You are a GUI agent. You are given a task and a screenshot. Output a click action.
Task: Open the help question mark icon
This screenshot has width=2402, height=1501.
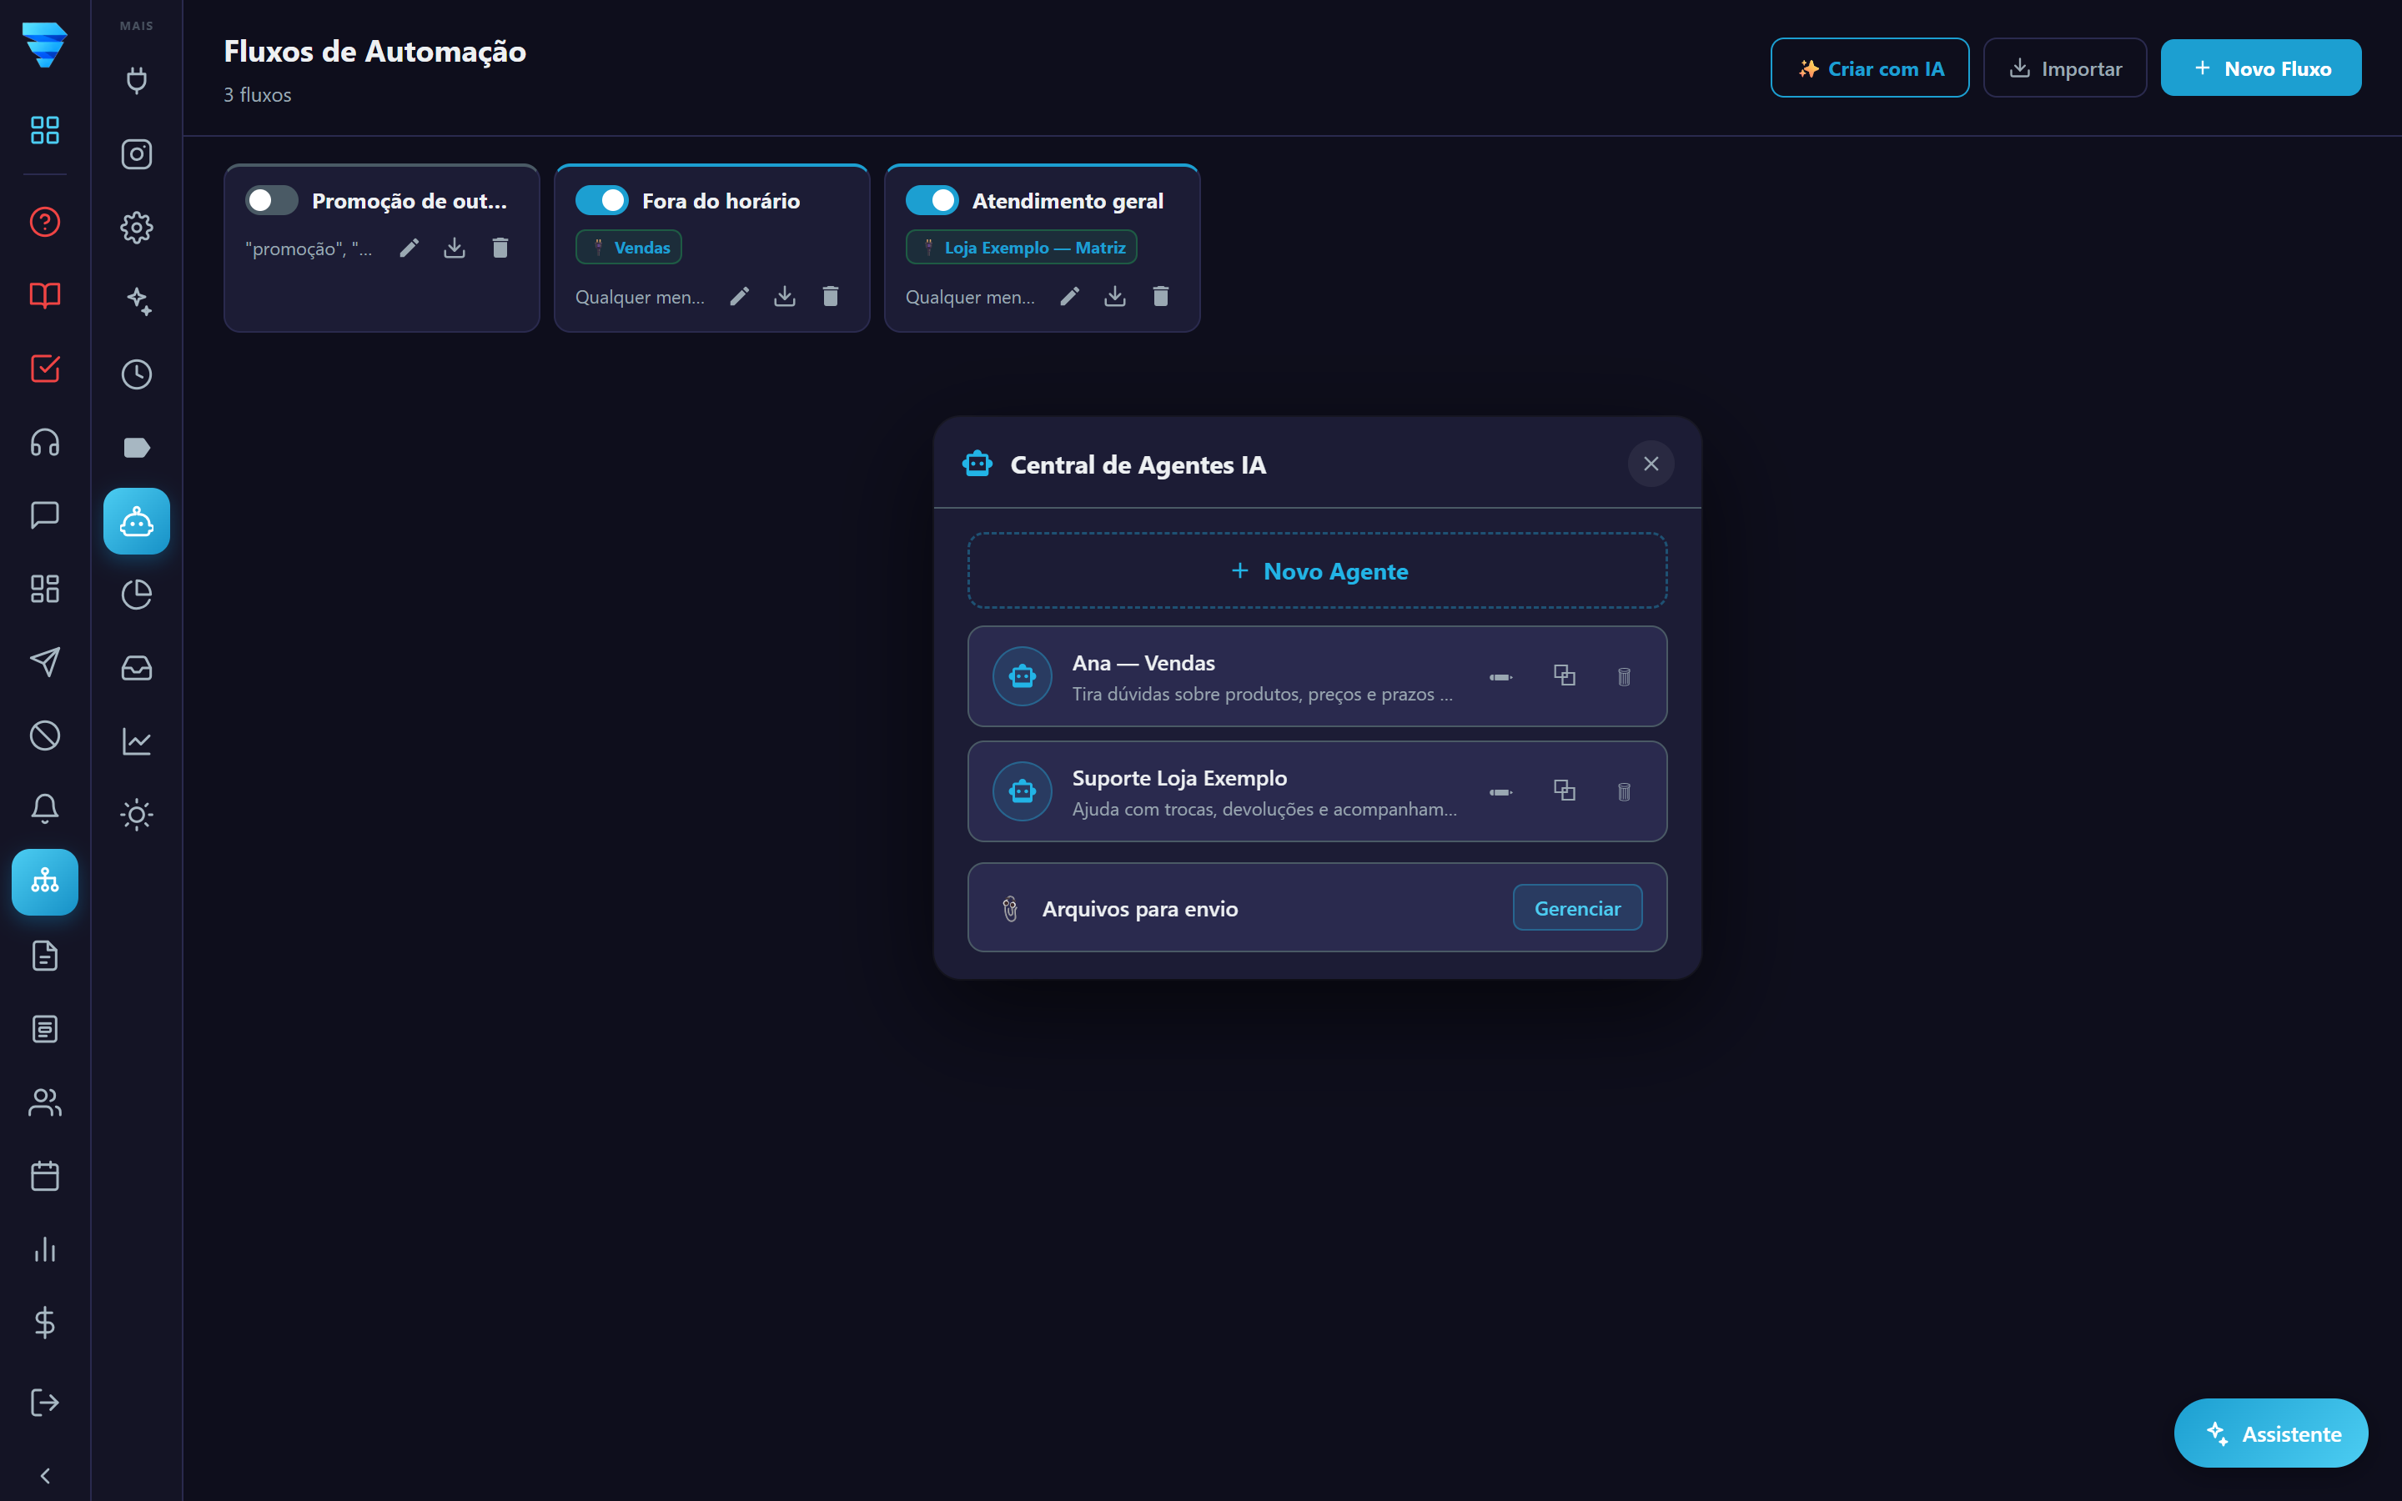(45, 221)
